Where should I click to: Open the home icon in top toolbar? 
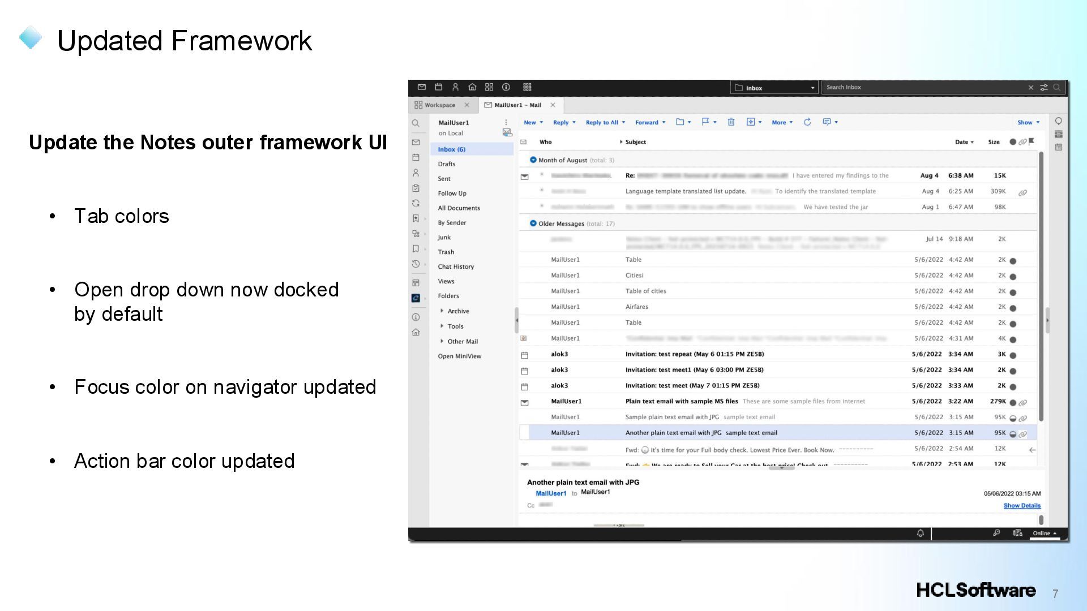pos(472,87)
